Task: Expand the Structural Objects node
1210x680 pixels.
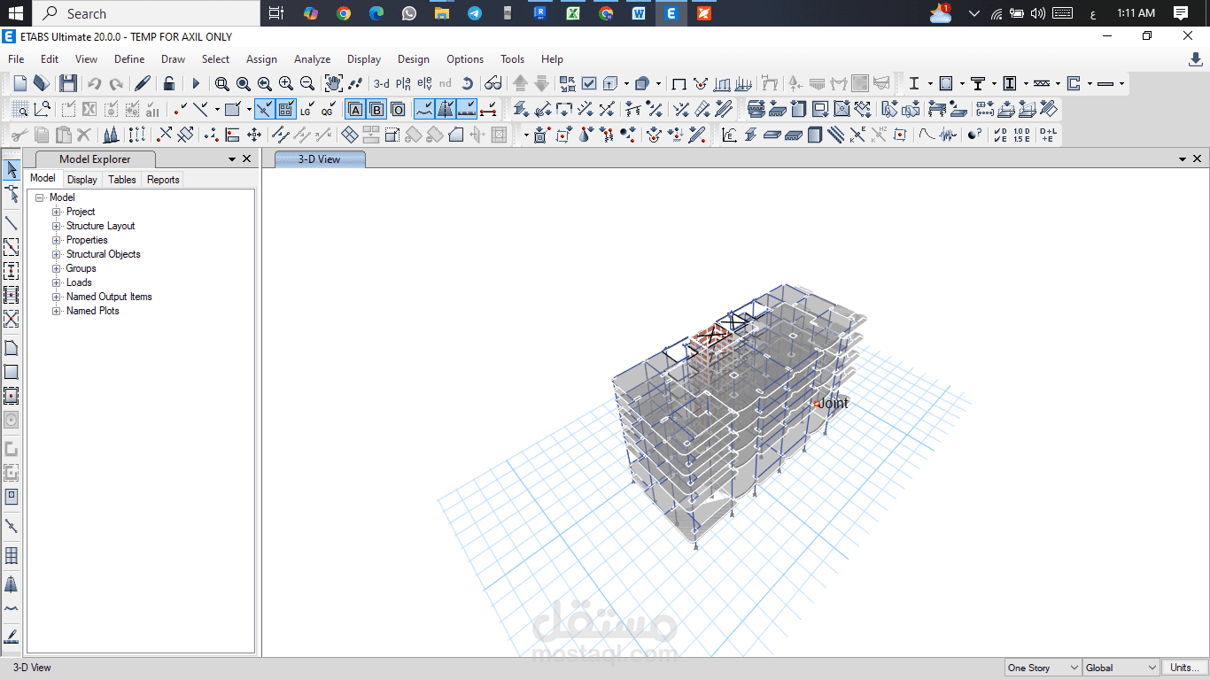Action: [57, 254]
